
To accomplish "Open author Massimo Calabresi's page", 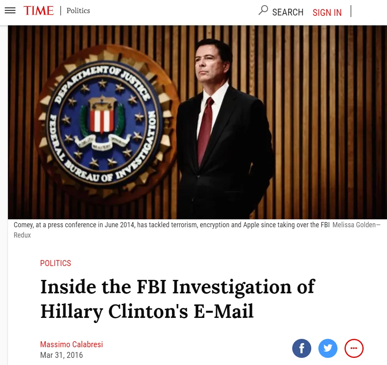I will [x=72, y=344].
